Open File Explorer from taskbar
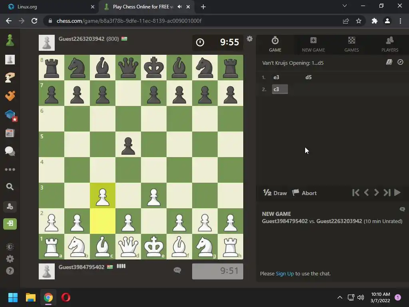409x307 pixels. click(x=30, y=297)
